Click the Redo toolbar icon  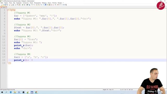[25, 5]
